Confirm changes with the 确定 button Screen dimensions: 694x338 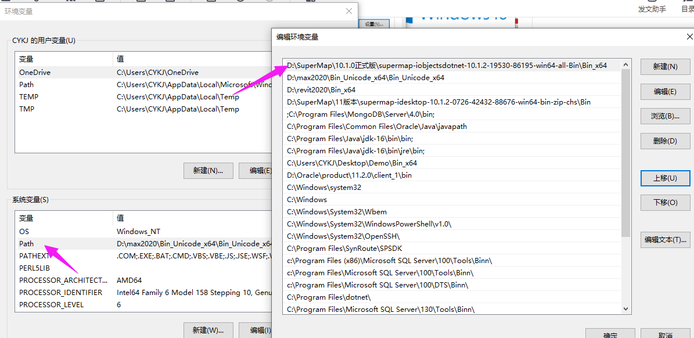[610, 335]
